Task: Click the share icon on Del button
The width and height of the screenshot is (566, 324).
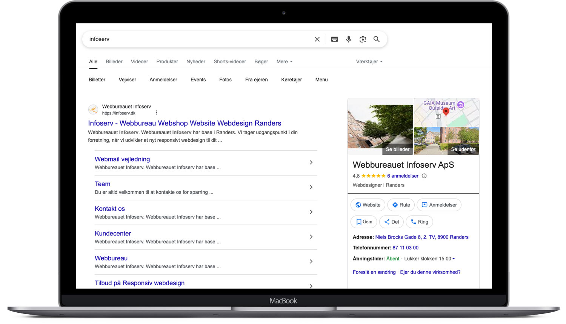Action: (x=387, y=222)
